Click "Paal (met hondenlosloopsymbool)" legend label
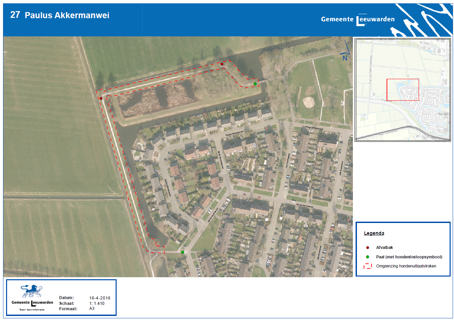 [409, 257]
